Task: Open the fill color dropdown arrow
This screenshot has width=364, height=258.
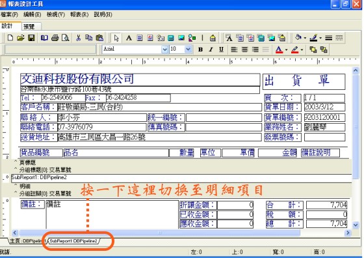Action: [305, 38]
